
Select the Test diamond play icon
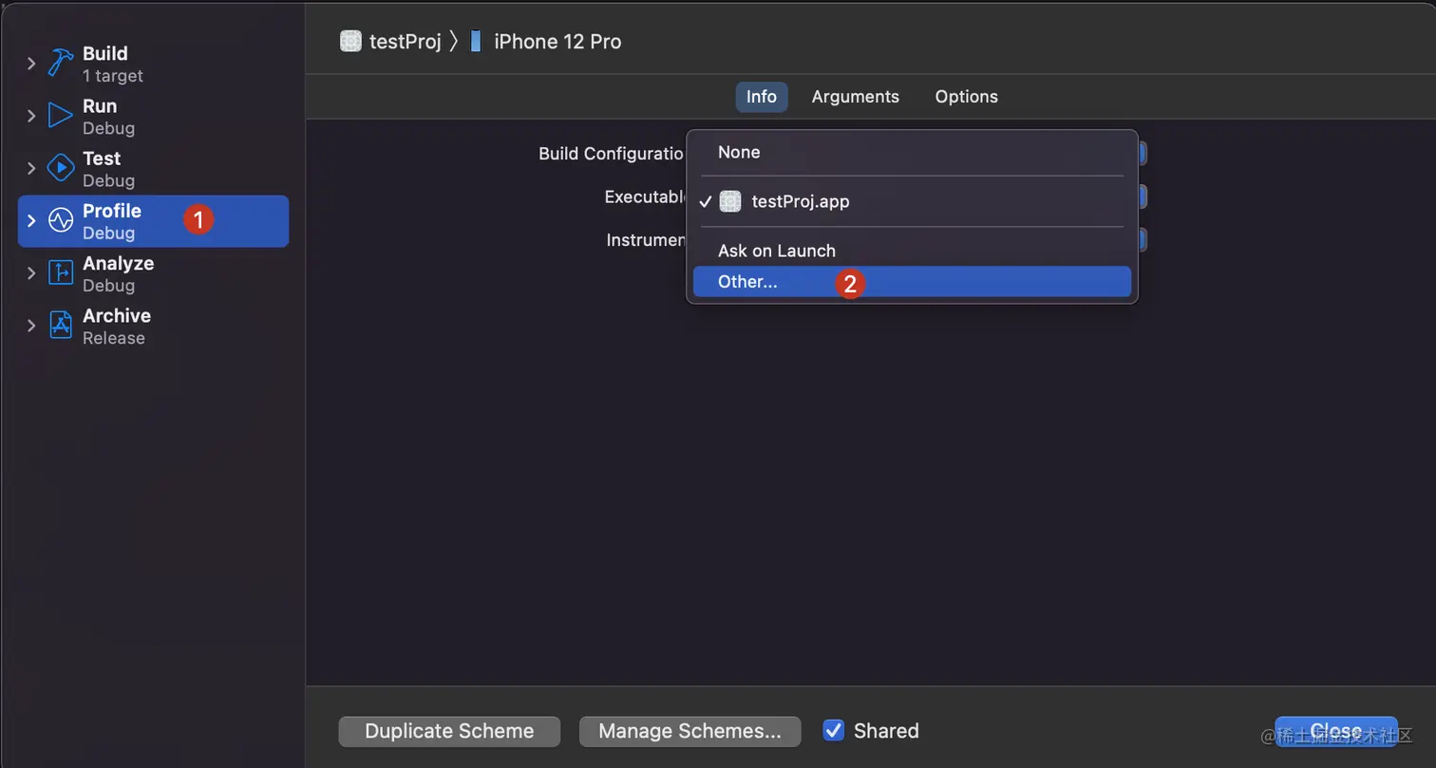(x=61, y=168)
